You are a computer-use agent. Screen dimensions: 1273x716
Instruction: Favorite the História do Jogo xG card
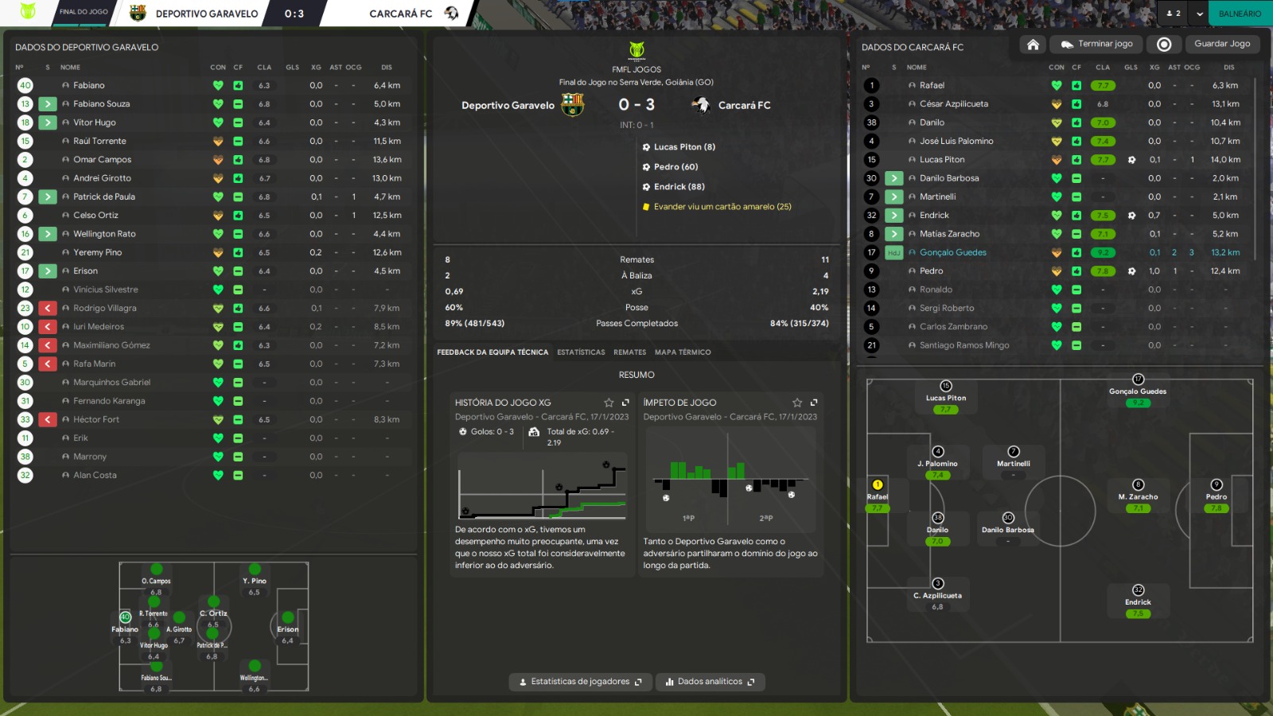click(x=609, y=403)
